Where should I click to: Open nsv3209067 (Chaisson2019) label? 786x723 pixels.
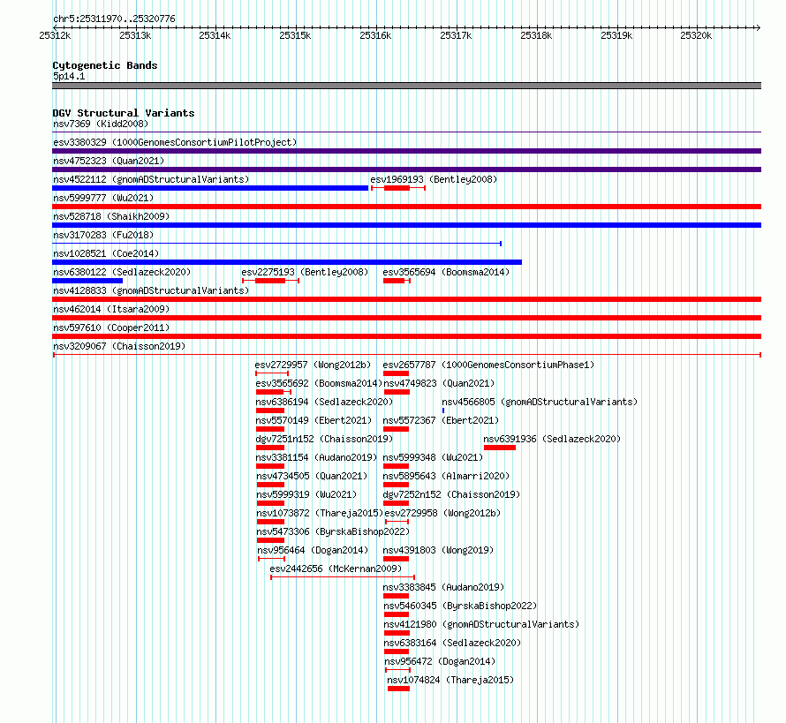[x=119, y=346]
